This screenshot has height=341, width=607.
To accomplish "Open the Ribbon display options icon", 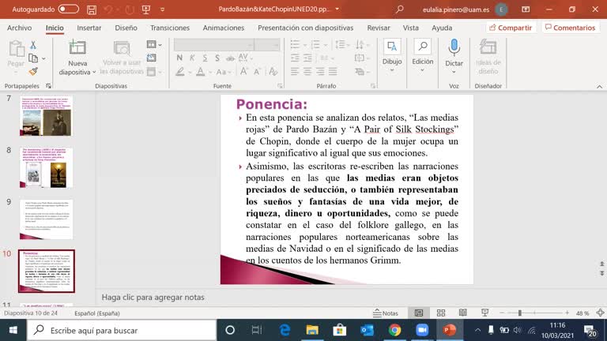I will click(x=526, y=9).
